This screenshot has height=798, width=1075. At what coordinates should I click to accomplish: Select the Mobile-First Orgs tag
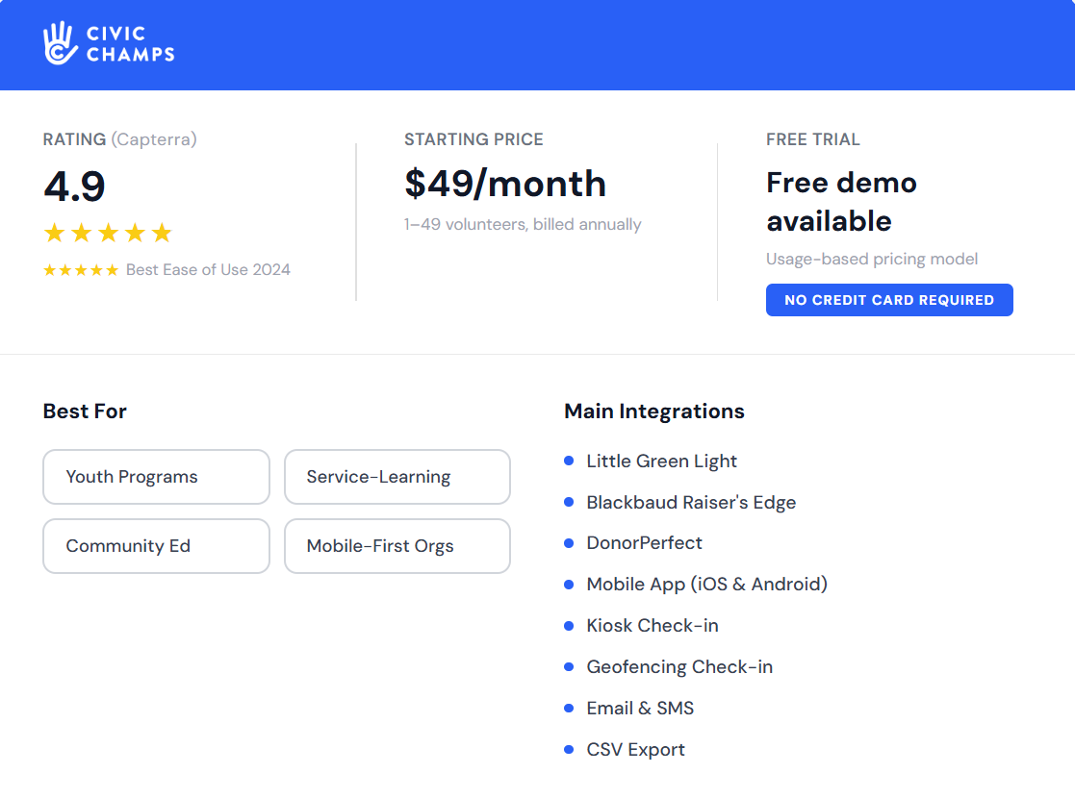click(x=397, y=546)
